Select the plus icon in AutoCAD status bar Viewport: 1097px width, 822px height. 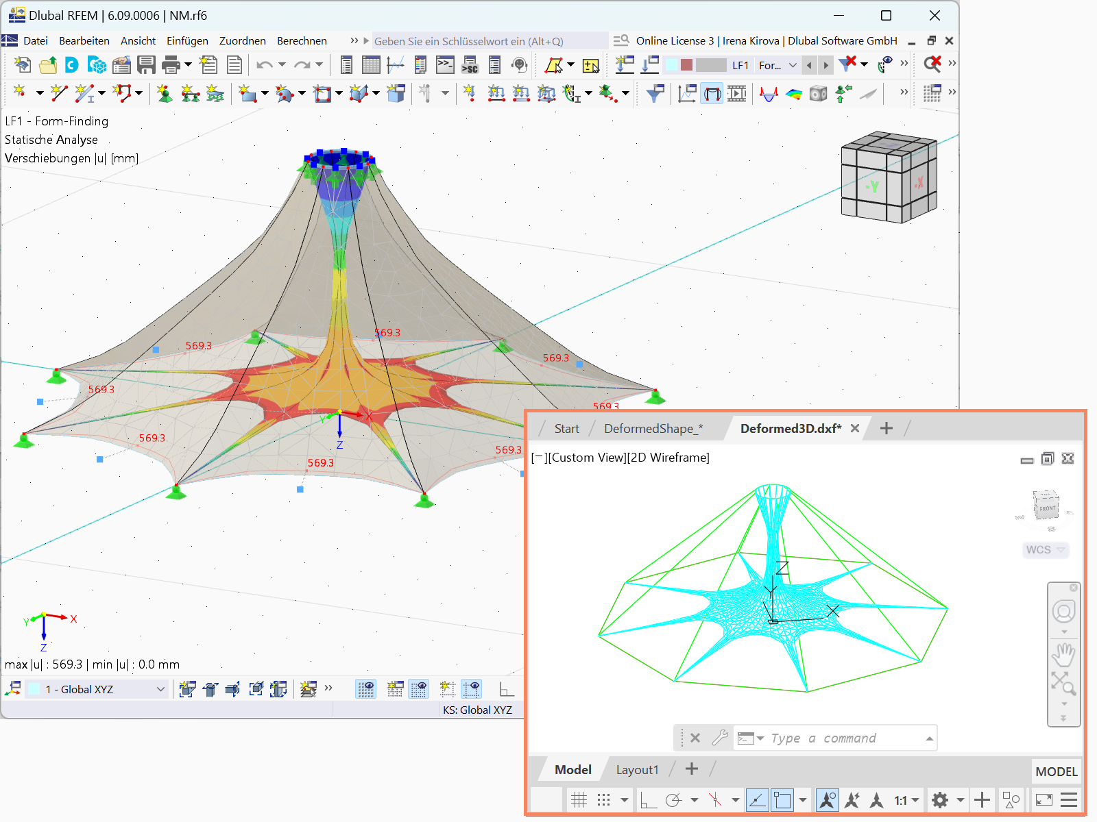(983, 799)
